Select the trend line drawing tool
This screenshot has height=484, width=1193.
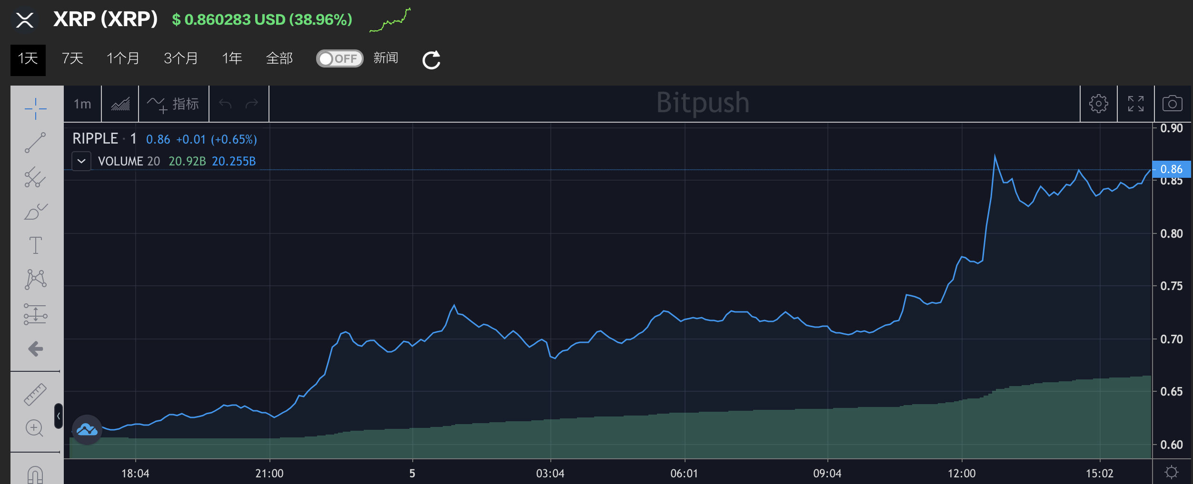[x=36, y=143]
